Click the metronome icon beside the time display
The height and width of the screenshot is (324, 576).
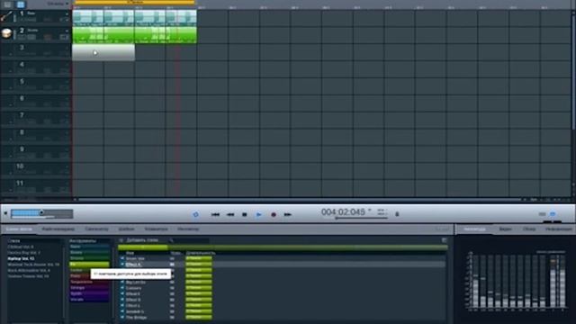[397, 214]
